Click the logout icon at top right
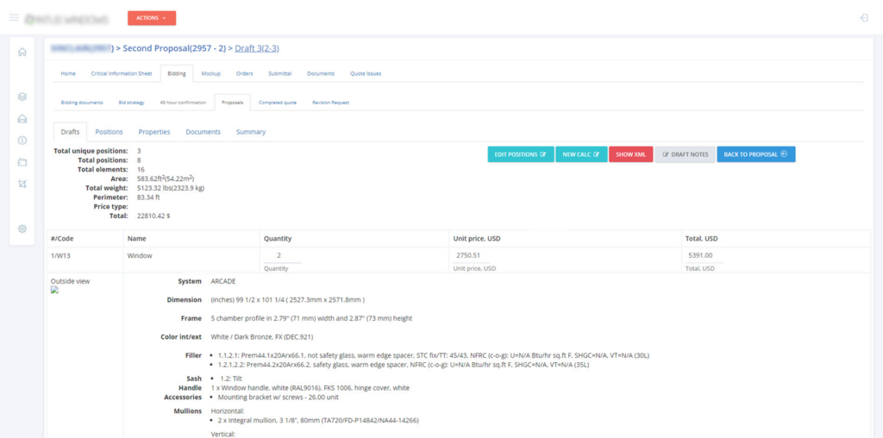The width and height of the screenshot is (883, 438). (864, 18)
